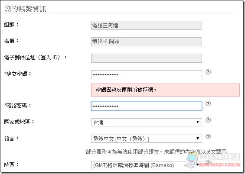Viewport: 245px width, 174px height.
Task: Focus the 確認密碼 password field
Action: click(147, 106)
